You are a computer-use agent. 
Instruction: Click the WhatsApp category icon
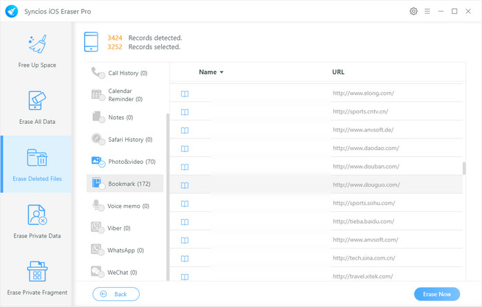click(98, 250)
